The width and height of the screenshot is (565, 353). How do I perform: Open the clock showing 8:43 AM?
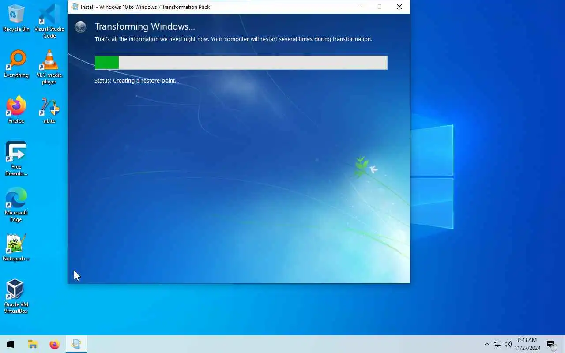click(527, 344)
